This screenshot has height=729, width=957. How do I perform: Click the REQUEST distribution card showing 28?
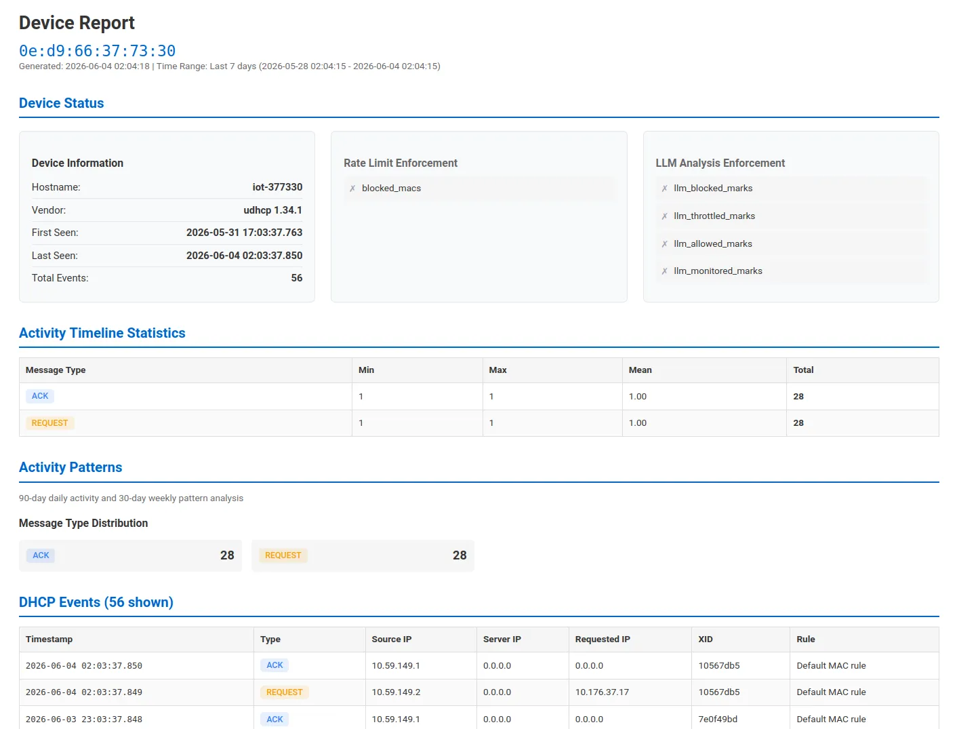click(x=363, y=555)
